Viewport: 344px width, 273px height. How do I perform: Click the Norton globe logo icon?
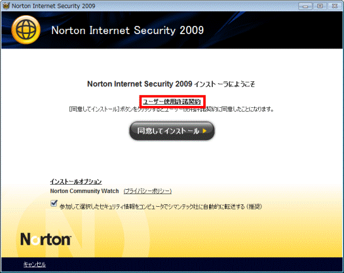pyautogui.click(x=26, y=30)
